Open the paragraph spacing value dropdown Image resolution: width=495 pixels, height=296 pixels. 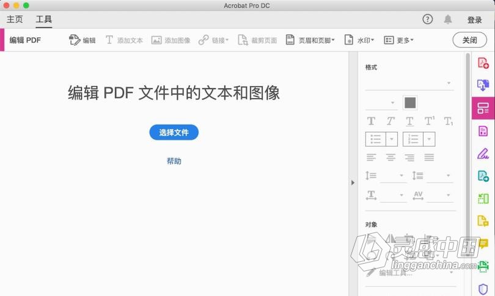pos(440,176)
